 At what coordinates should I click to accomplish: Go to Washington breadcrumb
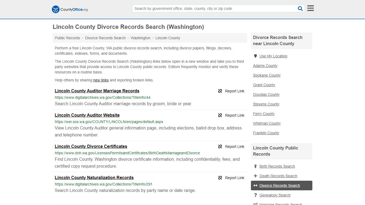click(x=141, y=38)
